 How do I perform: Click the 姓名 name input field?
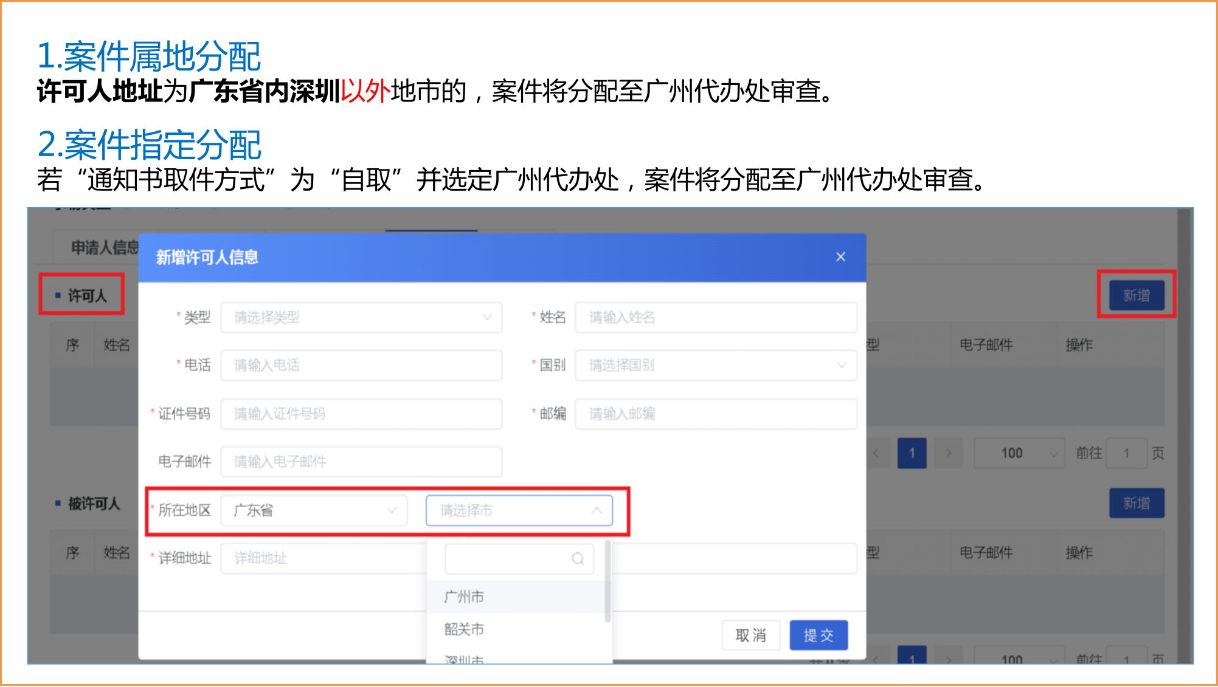[x=715, y=316]
